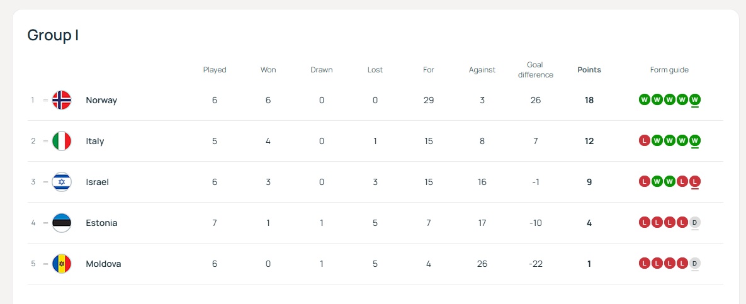Open the Israel team link

click(98, 182)
